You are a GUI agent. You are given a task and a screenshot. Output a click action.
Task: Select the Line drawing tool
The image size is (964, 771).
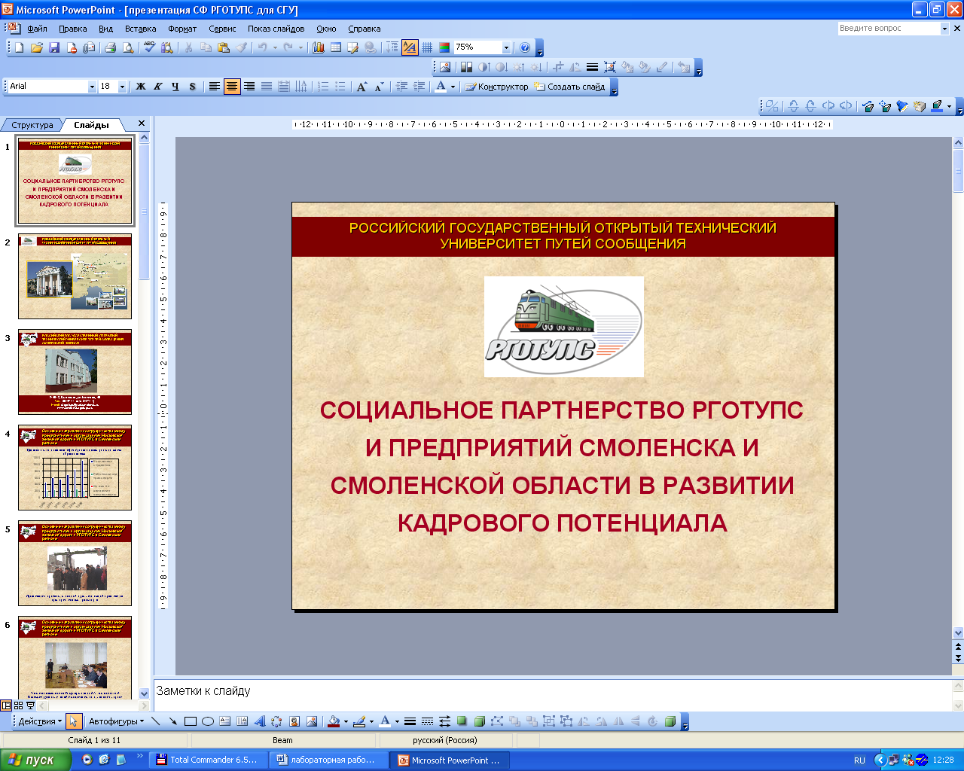pyautogui.click(x=155, y=721)
